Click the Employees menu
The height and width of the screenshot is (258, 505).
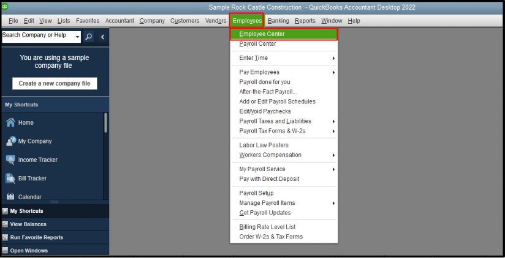[x=247, y=21]
